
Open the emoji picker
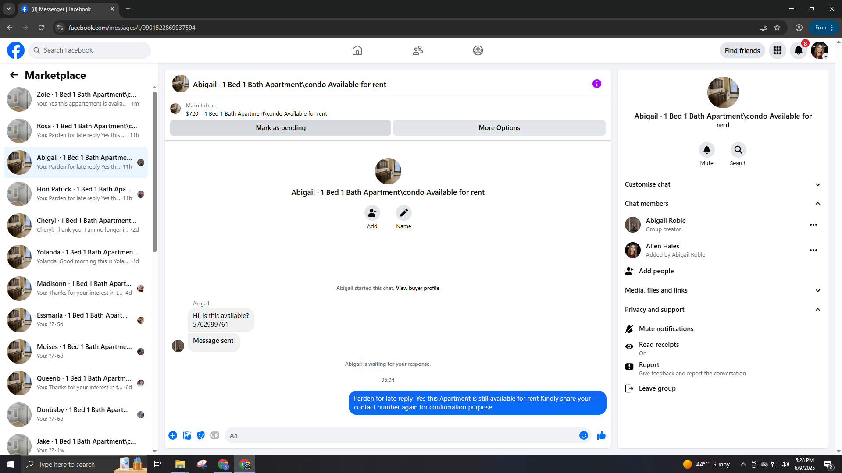click(x=584, y=435)
